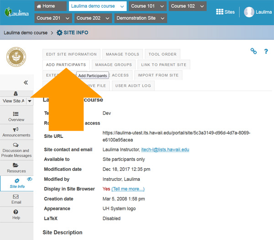Expand Course 102 dropdown arrow

[x=202, y=6]
